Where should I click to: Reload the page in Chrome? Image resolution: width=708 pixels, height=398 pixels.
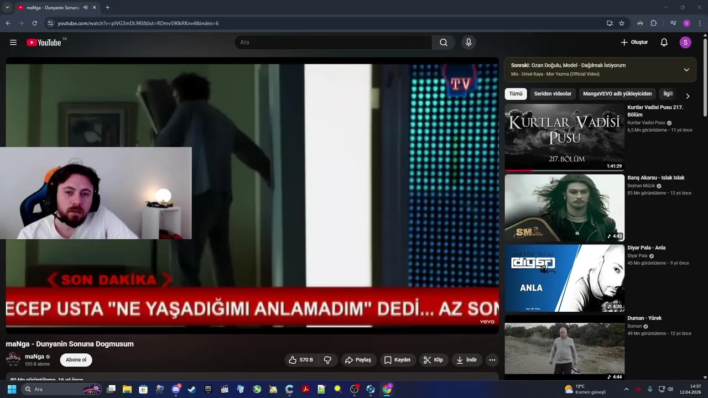34,23
